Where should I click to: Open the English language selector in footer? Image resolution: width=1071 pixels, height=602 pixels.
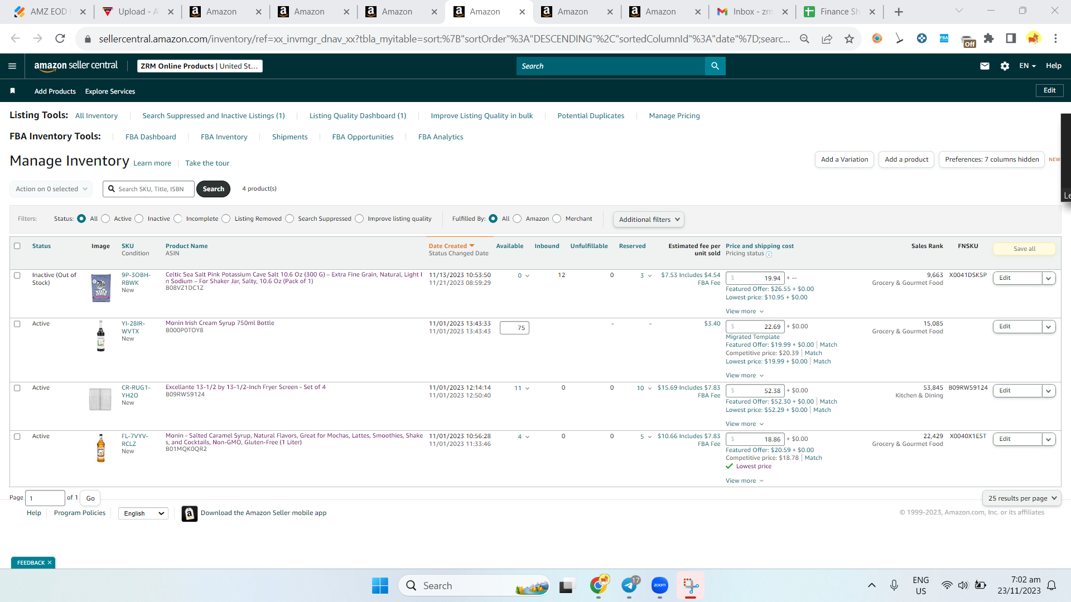tap(143, 513)
